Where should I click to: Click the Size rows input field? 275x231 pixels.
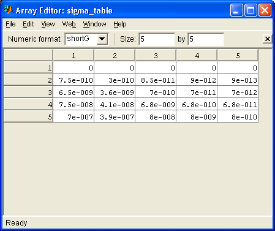point(157,39)
